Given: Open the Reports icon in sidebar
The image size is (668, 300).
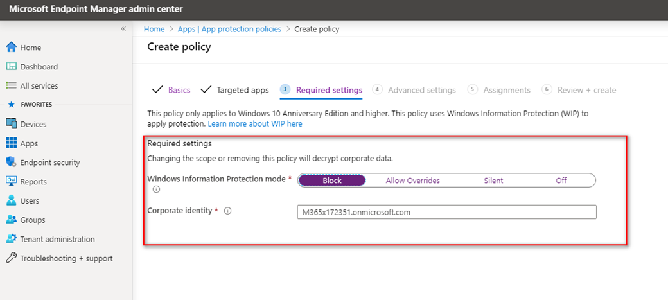Looking at the screenshot, I should tap(11, 182).
